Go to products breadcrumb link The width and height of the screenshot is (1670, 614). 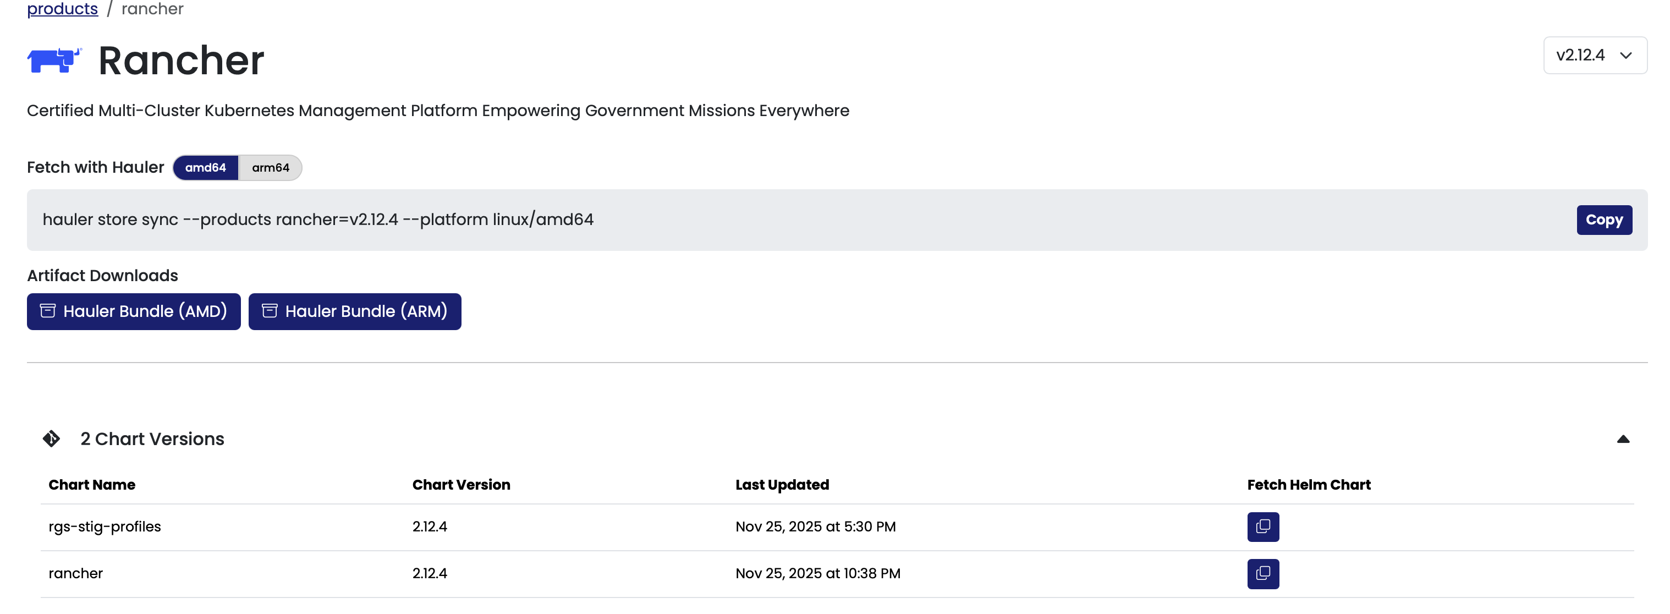(x=62, y=9)
